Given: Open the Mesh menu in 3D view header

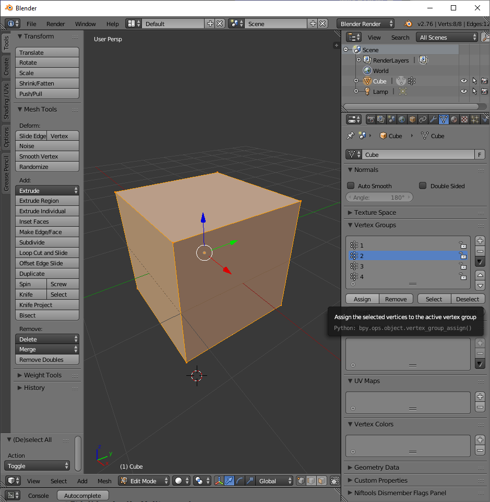Looking at the screenshot, I should [x=104, y=481].
